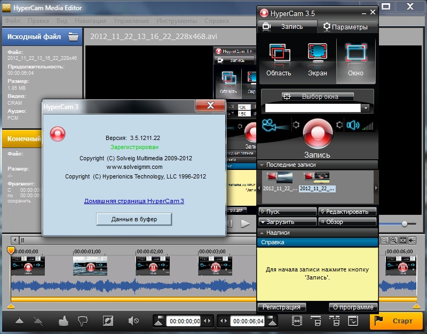
Task: Set end marker icon beside 00:00:06;04
Action: (272, 321)
